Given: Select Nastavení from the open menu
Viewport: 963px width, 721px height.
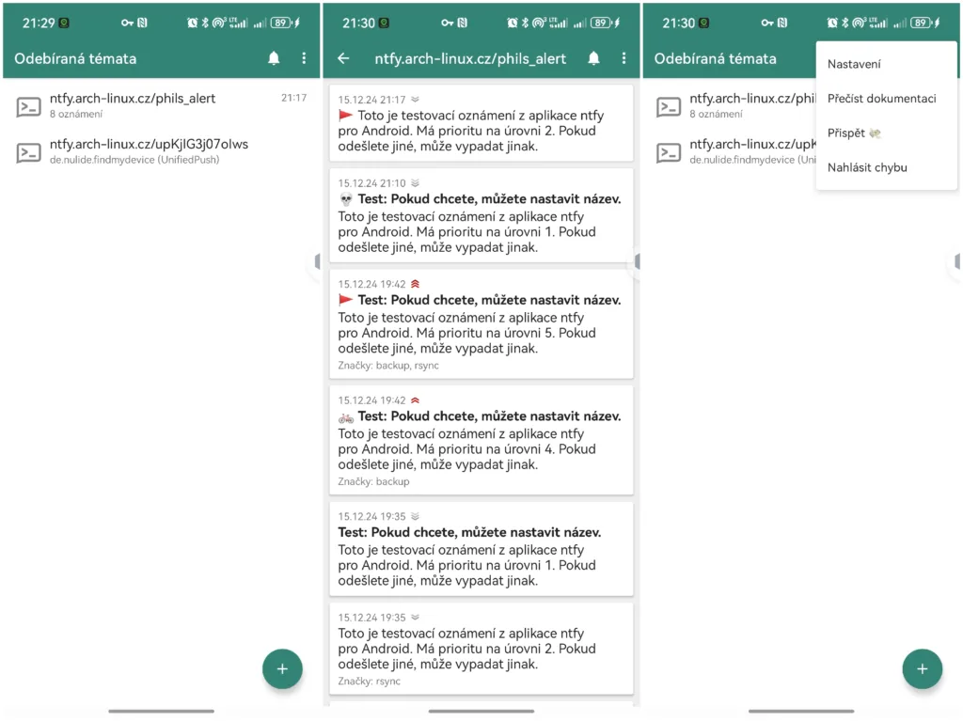Looking at the screenshot, I should 854,64.
